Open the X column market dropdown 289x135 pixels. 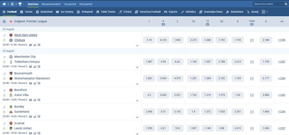point(163,24)
